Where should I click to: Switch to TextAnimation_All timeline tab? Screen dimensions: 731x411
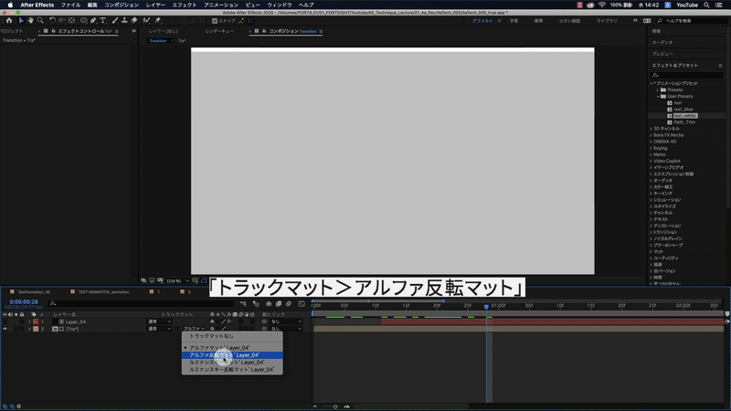[34, 292]
